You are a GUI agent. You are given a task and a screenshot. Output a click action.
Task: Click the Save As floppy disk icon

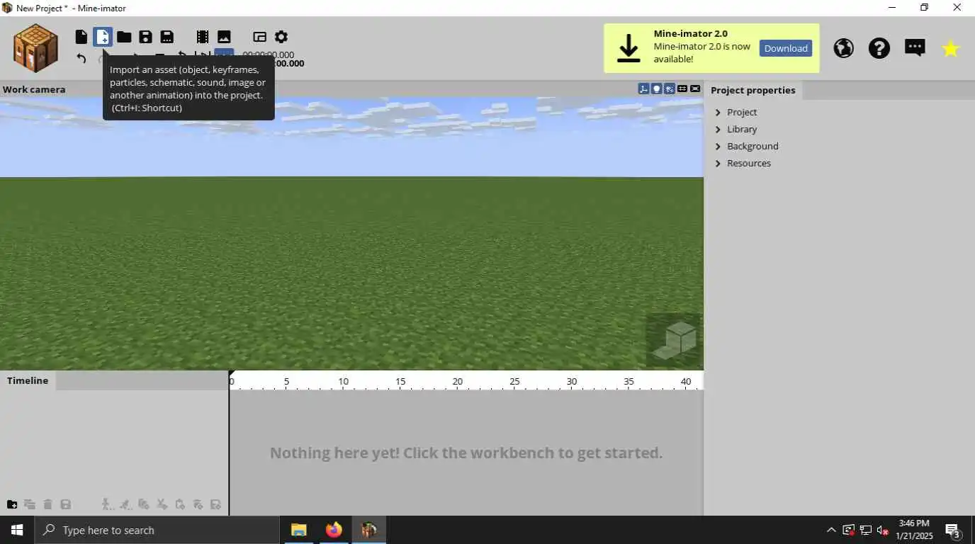point(167,37)
